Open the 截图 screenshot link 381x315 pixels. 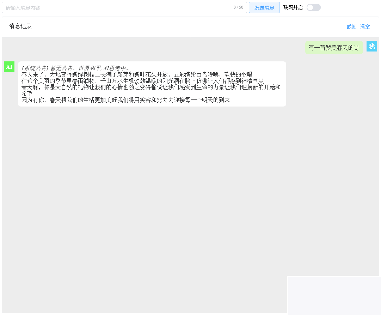(351, 26)
